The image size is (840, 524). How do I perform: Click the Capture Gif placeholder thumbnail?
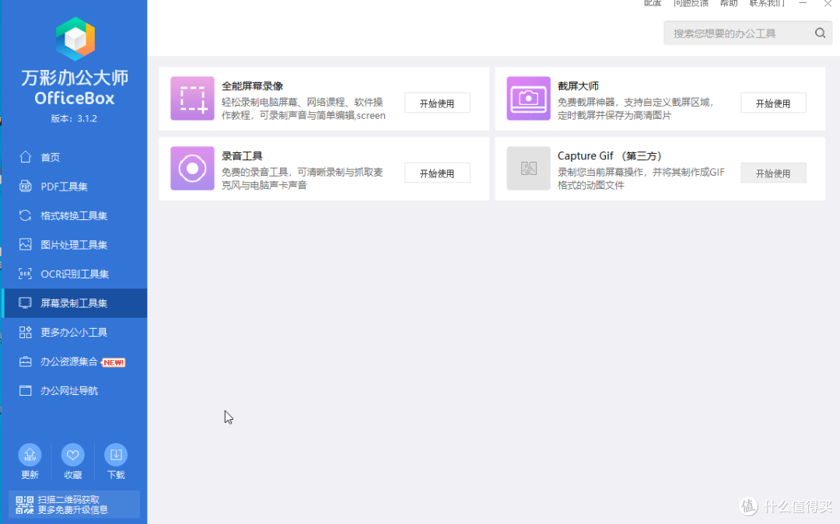528,169
